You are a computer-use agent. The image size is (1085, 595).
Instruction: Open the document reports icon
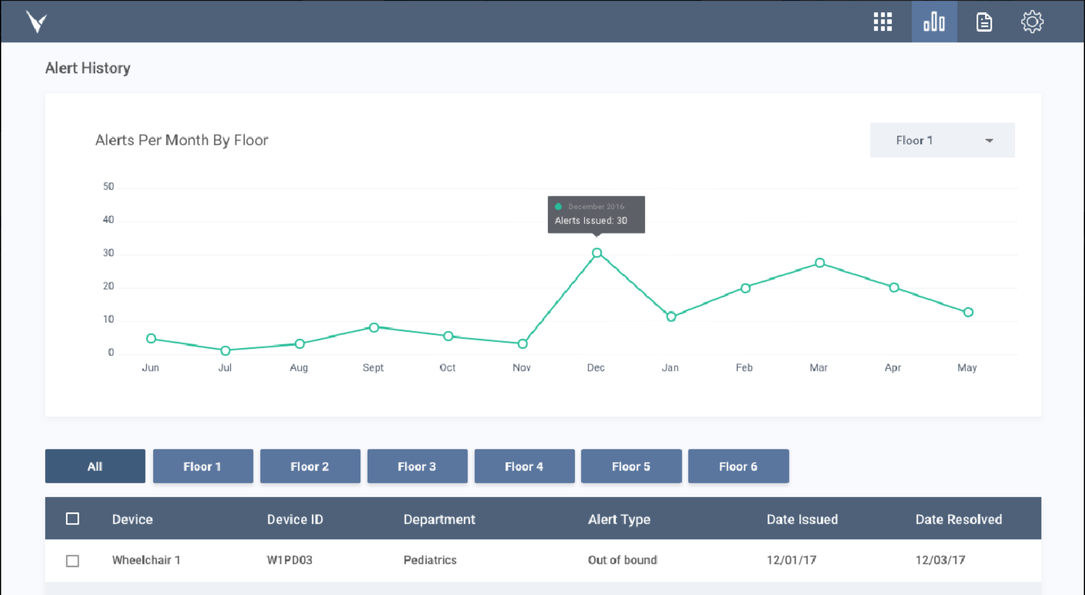pyautogui.click(x=984, y=22)
